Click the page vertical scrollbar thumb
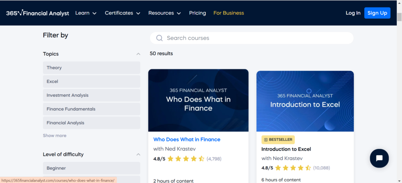The width and height of the screenshot is (402, 183). pos(399,17)
